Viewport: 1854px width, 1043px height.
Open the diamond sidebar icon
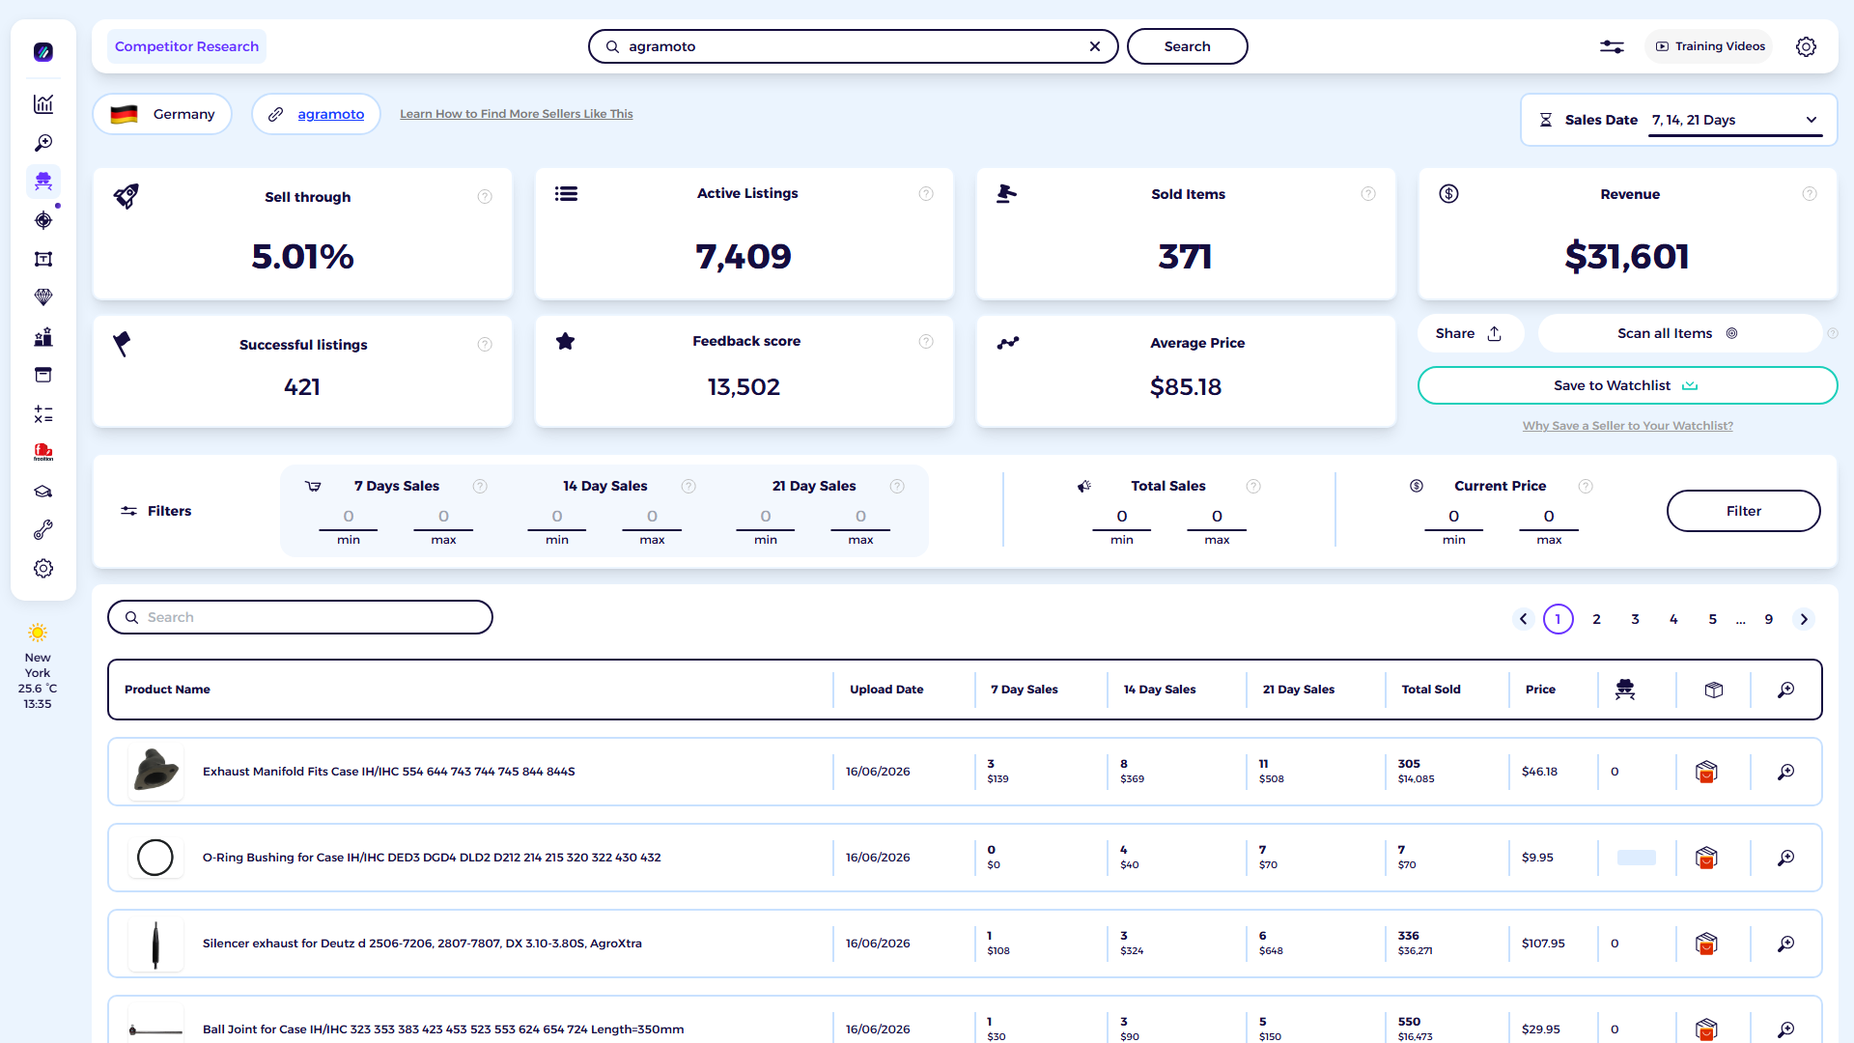(43, 297)
